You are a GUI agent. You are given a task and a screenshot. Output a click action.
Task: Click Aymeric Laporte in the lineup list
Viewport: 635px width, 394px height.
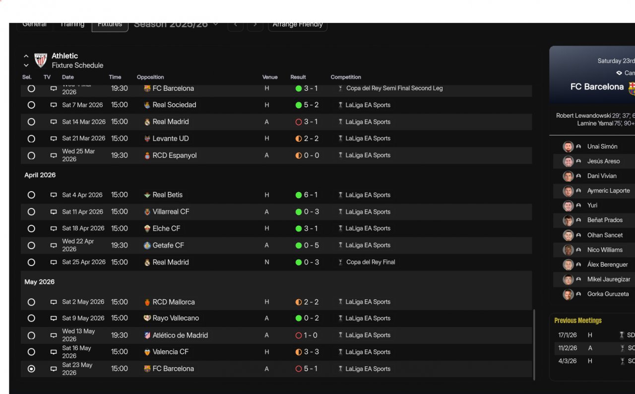(609, 191)
